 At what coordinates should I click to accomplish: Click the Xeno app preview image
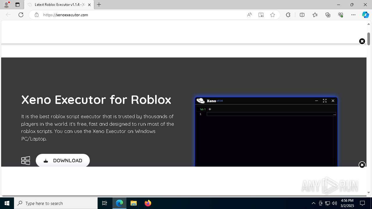tap(266, 131)
